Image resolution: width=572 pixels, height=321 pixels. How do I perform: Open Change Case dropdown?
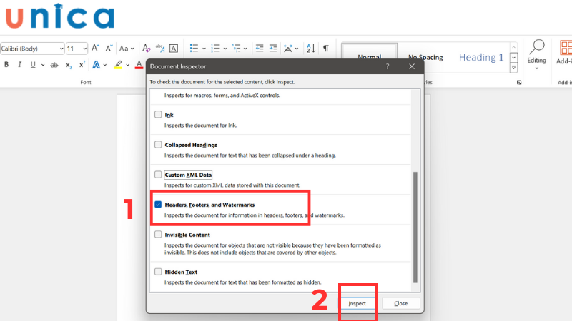tap(127, 48)
